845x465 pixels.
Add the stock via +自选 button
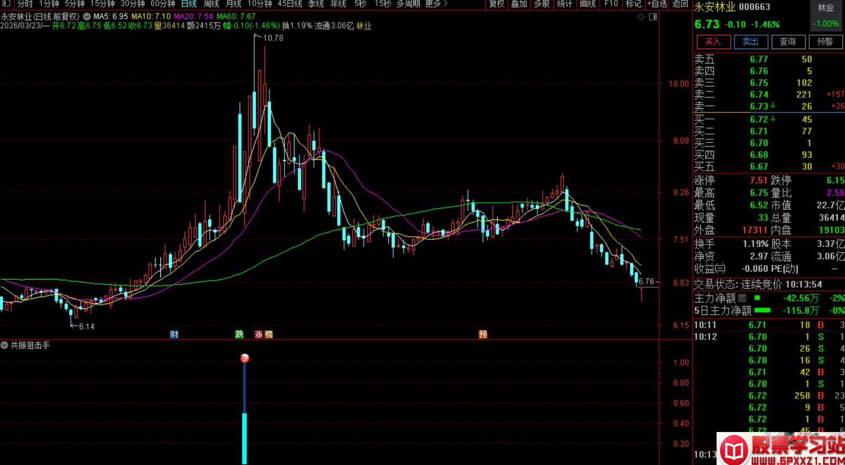pyautogui.click(x=657, y=4)
